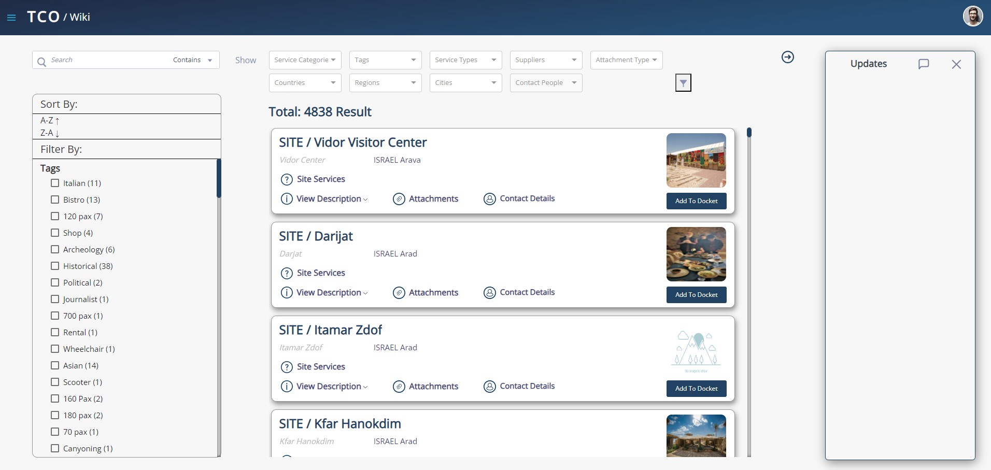Expand View Description for Darijat

tap(332, 293)
